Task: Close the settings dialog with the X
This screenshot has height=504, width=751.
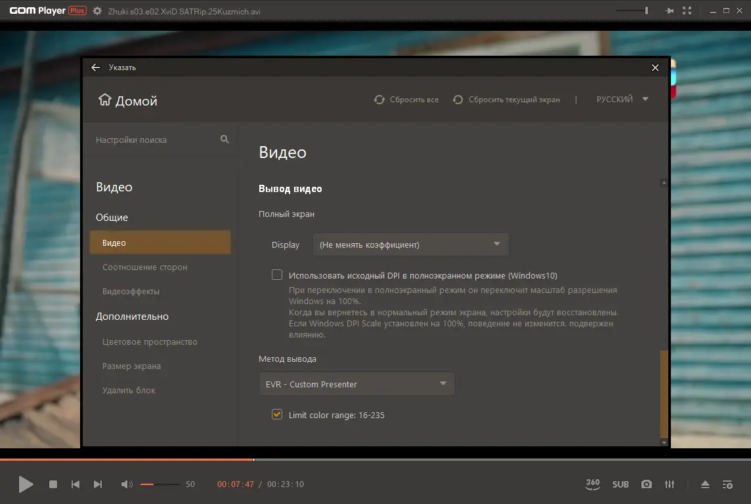Action: (x=655, y=68)
